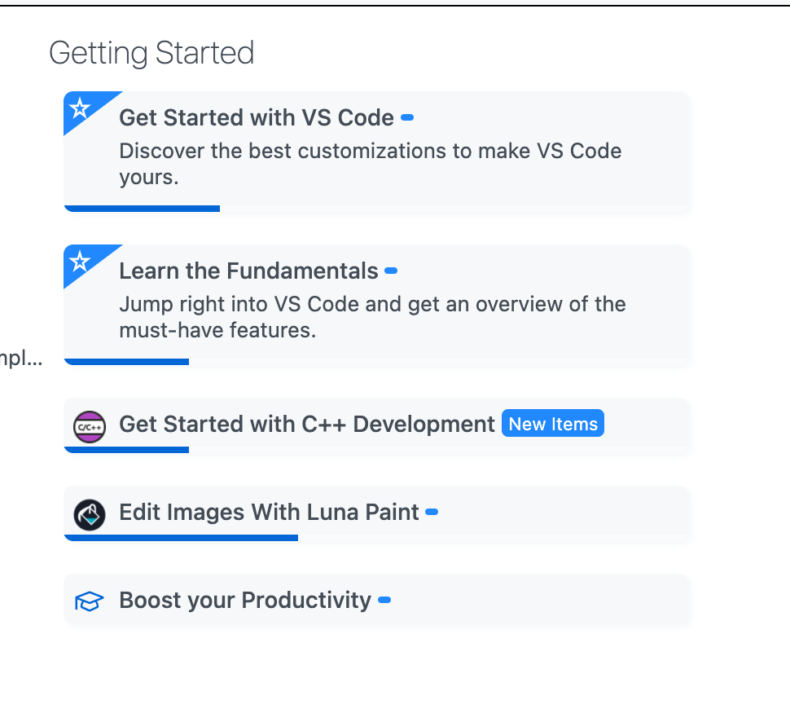Select the C/C++ extension icon
Screen dimensions: 790x709
90,425
